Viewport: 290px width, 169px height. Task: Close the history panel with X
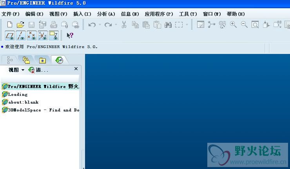click(x=76, y=69)
